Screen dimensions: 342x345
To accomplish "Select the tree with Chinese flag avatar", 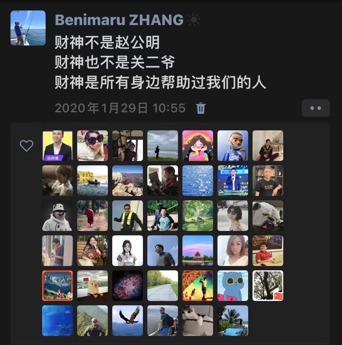I will [268, 286].
